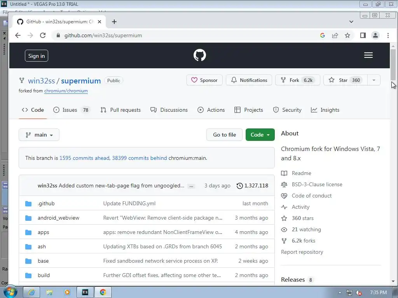Open the browser three-dot menu
This screenshot has width=398, height=298.
click(388, 35)
